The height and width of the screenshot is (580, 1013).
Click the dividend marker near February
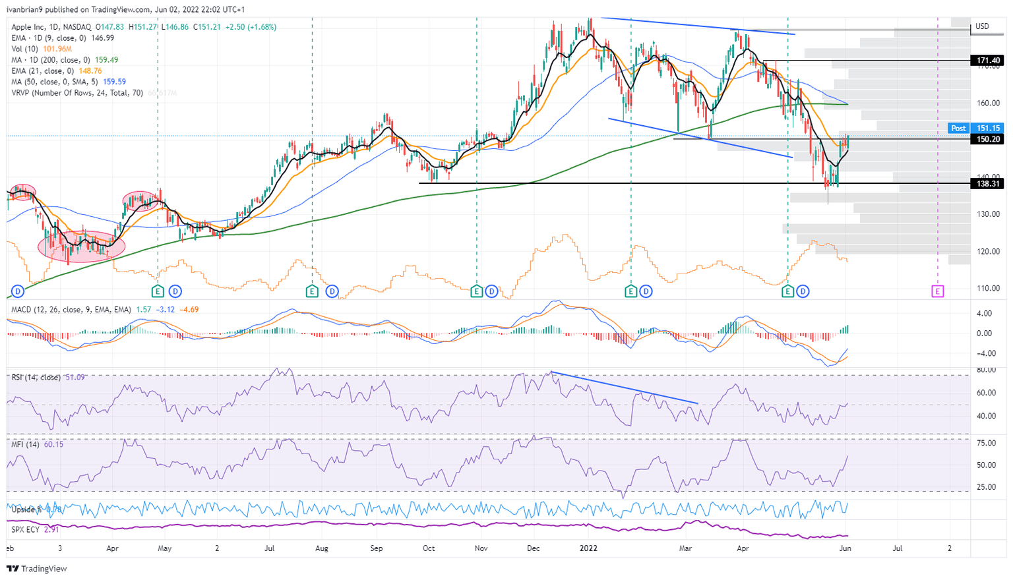18,291
